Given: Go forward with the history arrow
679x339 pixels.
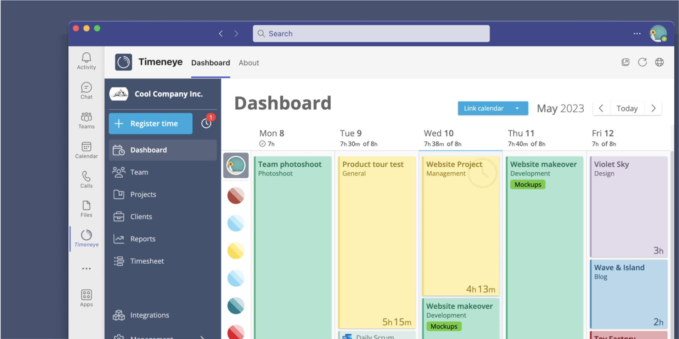Looking at the screenshot, I should tap(236, 34).
